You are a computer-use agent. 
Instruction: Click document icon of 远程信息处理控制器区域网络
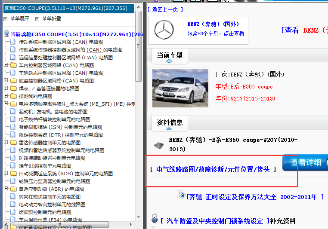[x=13, y=57]
